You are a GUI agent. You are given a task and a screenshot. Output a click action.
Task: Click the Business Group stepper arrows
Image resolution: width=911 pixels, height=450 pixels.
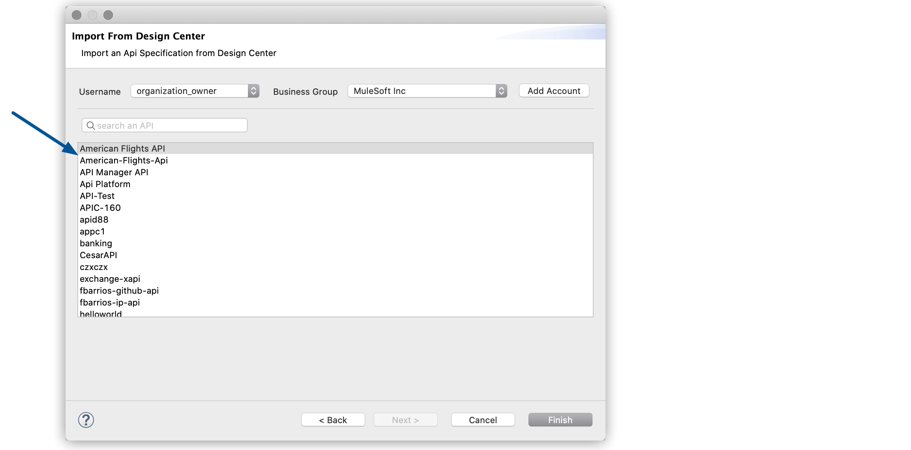(501, 91)
